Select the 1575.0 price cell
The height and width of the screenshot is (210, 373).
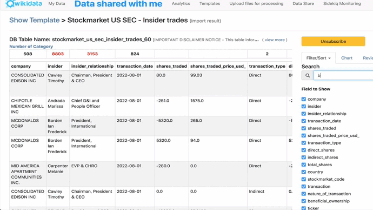click(218, 106)
